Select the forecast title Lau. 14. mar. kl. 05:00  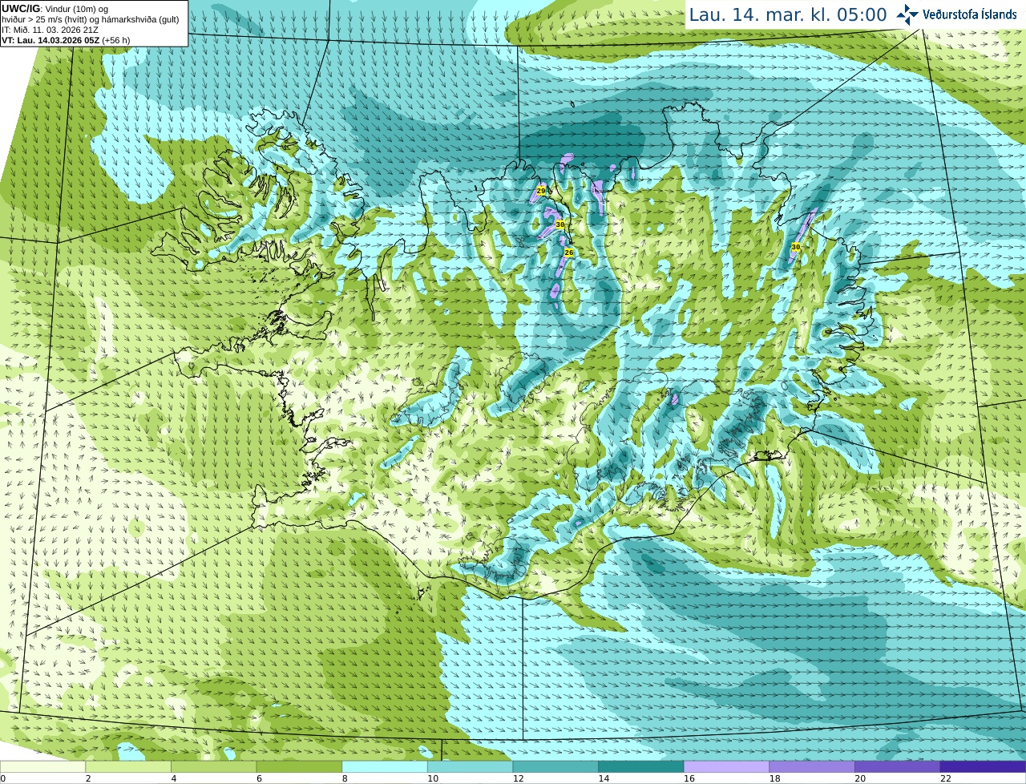point(788,14)
